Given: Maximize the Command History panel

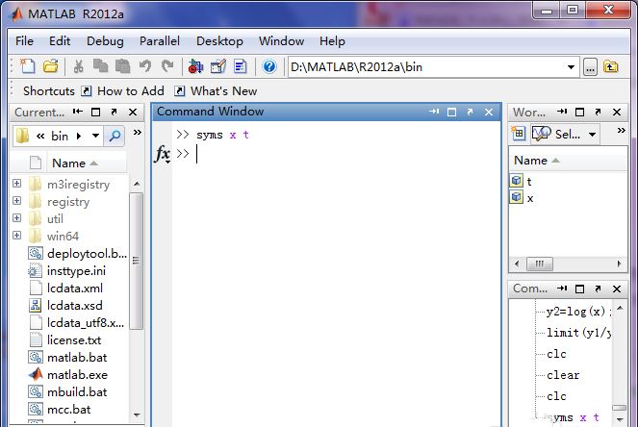Looking at the screenshot, I should point(580,289).
